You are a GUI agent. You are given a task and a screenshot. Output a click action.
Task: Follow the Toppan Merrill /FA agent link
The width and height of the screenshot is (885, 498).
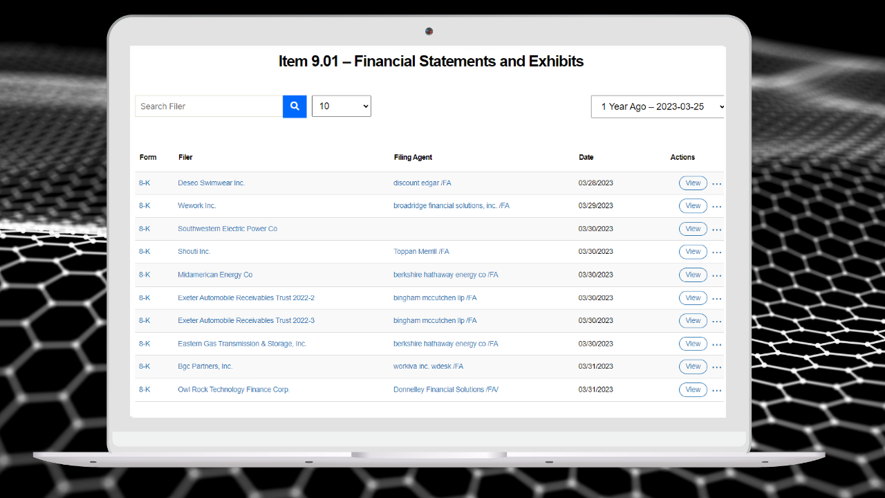[x=421, y=252]
